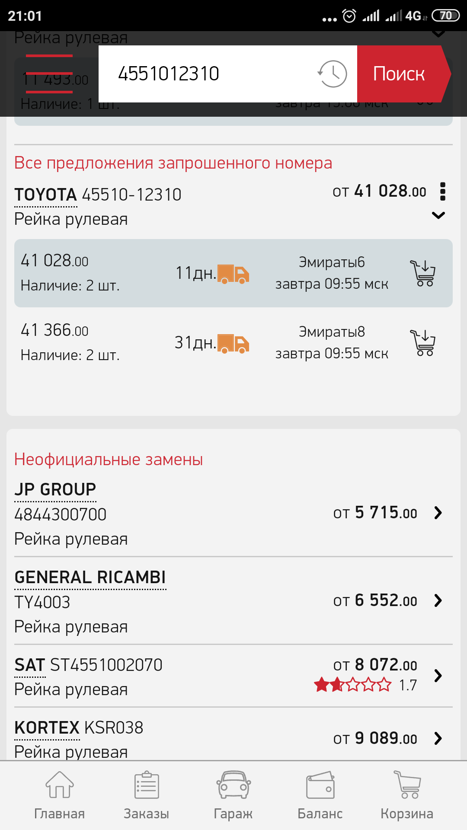Image resolution: width=467 pixels, height=830 pixels.
Task: Switch to the Гараж tab
Action: (x=233, y=795)
